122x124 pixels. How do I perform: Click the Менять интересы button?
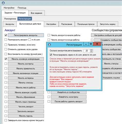[26, 78]
